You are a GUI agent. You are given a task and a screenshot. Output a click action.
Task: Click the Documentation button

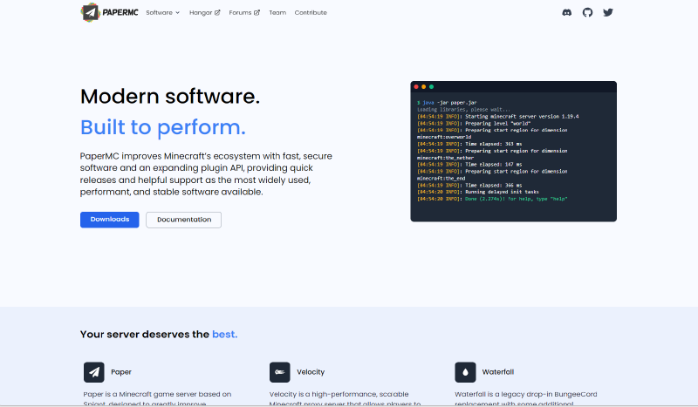(183, 220)
